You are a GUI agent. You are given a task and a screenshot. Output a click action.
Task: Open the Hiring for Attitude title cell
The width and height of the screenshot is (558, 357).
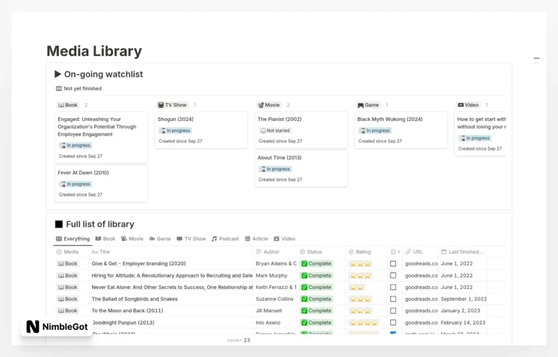[x=172, y=275]
